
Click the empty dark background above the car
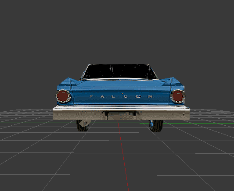pyautogui.click(x=117, y=30)
